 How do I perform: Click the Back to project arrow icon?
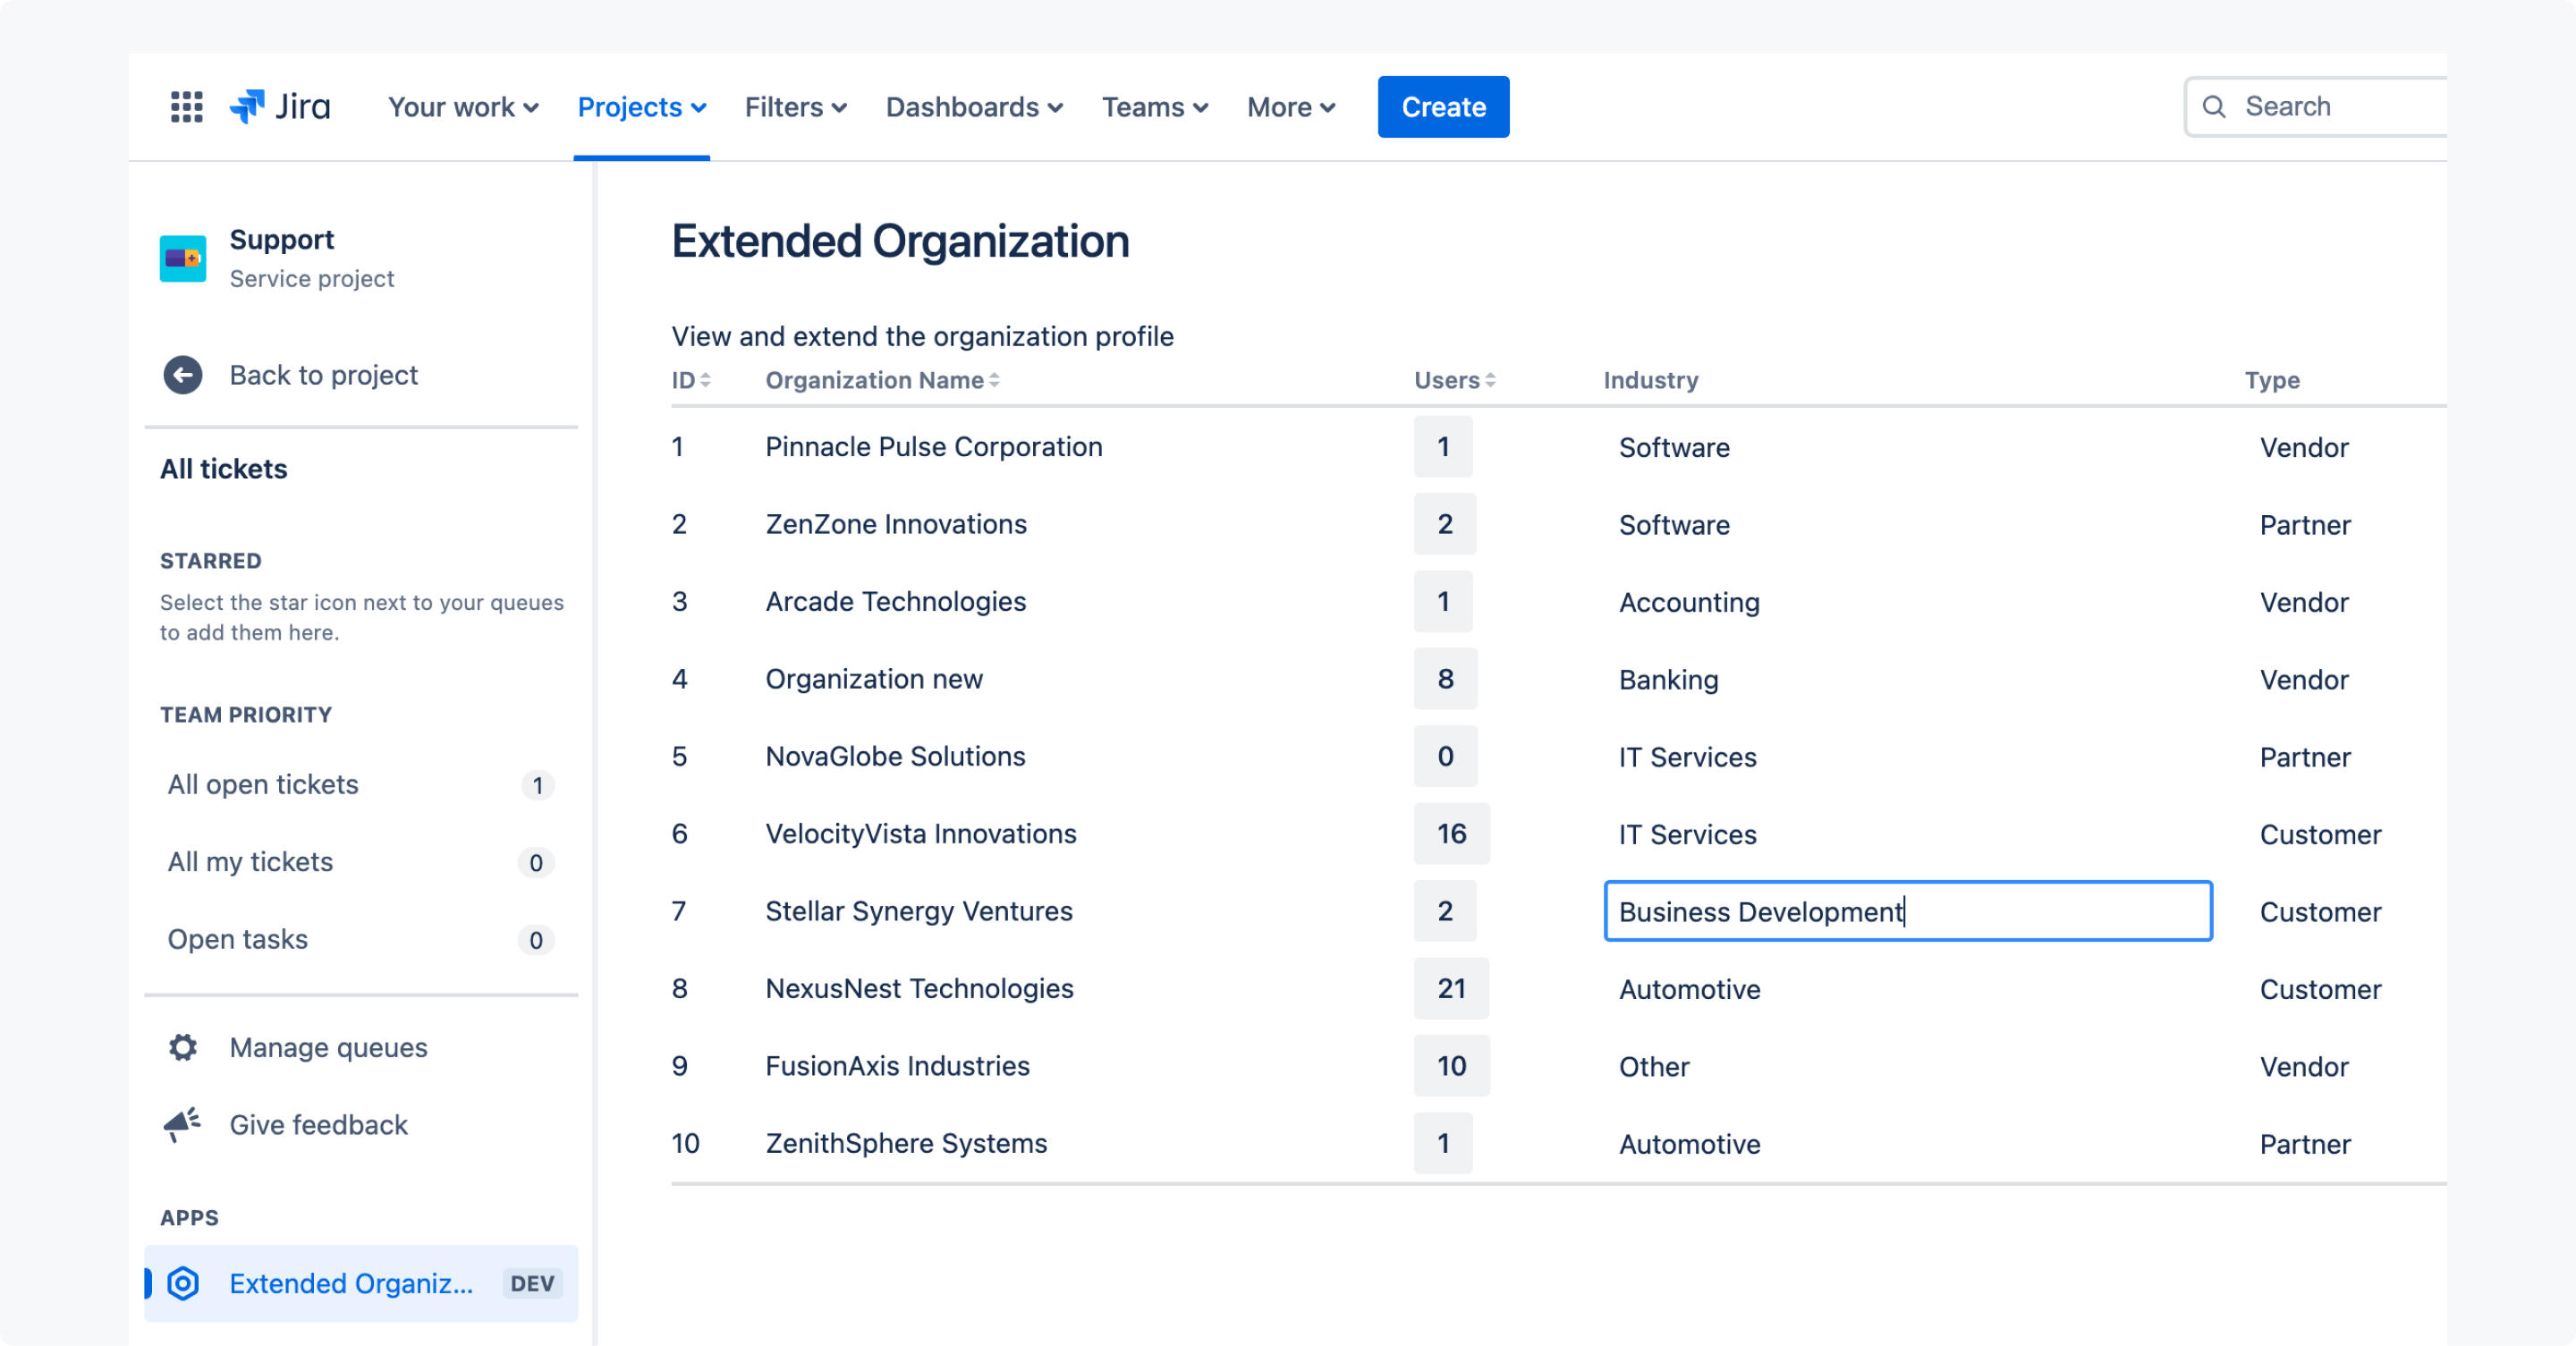(x=183, y=375)
